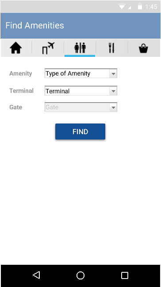
Task: Click the Amenity field label
Action: click(x=21, y=73)
